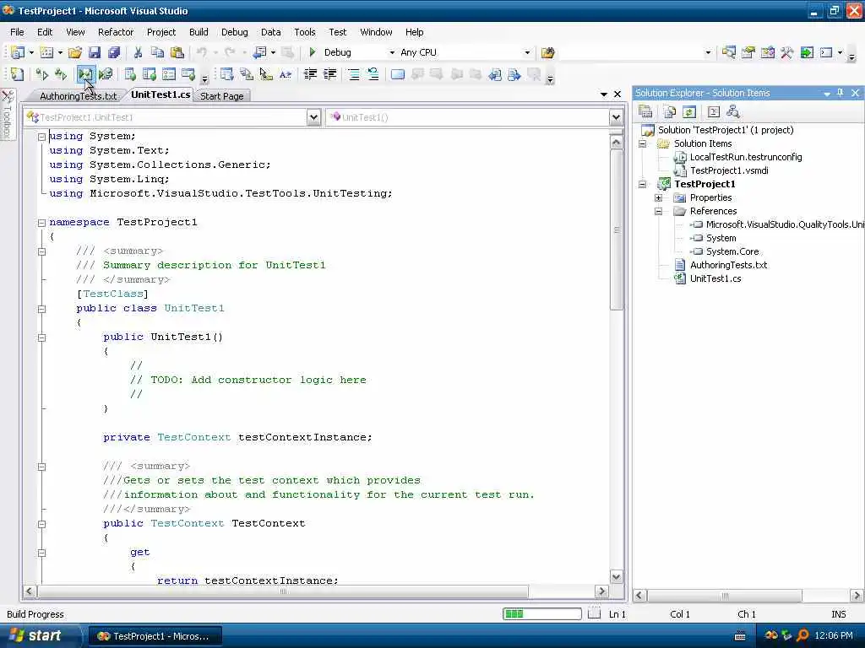The image size is (865, 648).
Task: Open the Refactor menu
Action: (115, 32)
